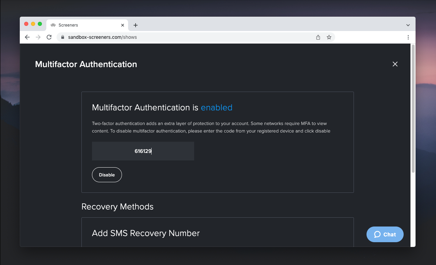This screenshot has height=265, width=436.
Task: Click the chat bubble icon on the Chat button
Action: click(x=378, y=234)
